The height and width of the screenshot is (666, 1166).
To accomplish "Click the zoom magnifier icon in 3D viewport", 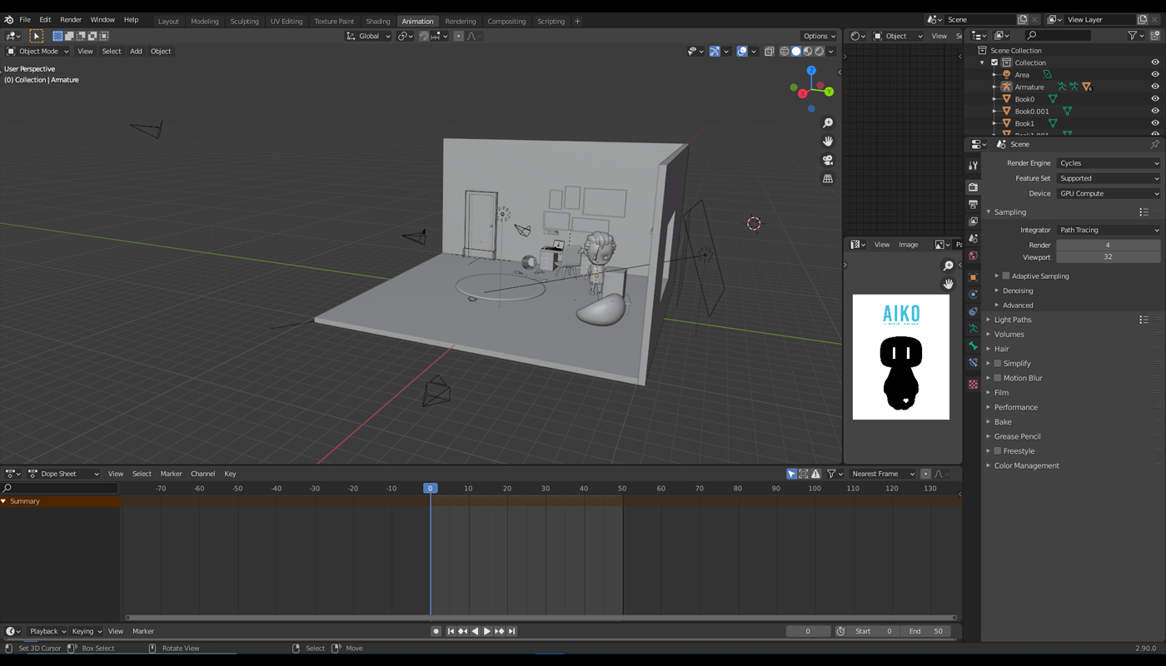I will [827, 123].
